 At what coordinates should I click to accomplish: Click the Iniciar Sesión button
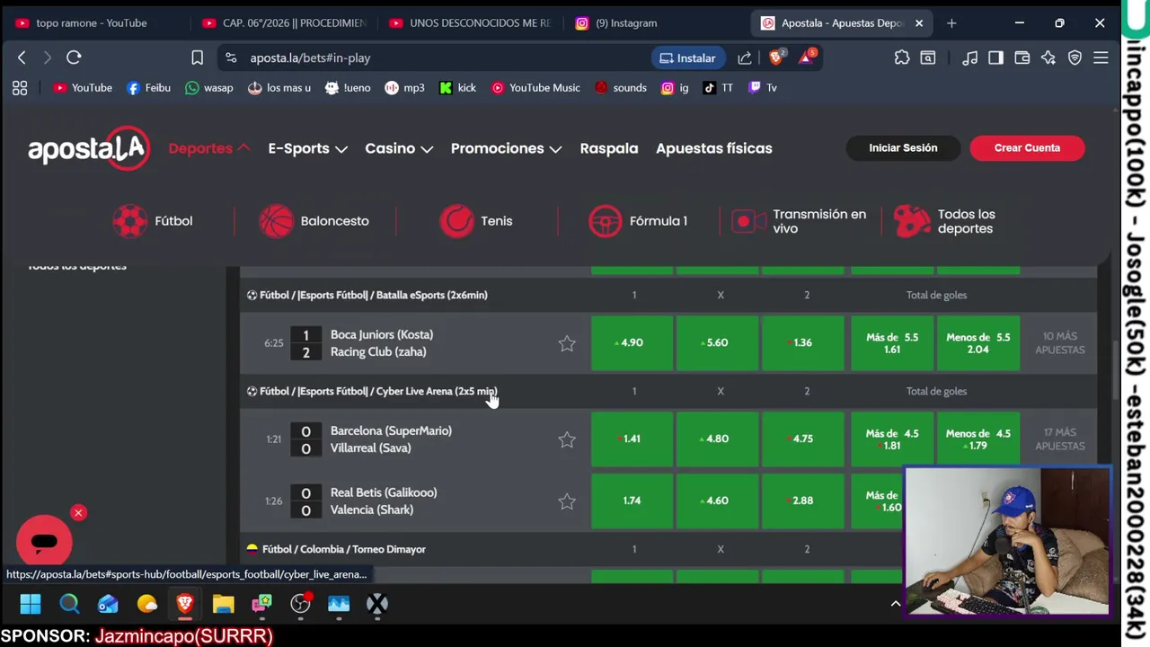coord(903,148)
